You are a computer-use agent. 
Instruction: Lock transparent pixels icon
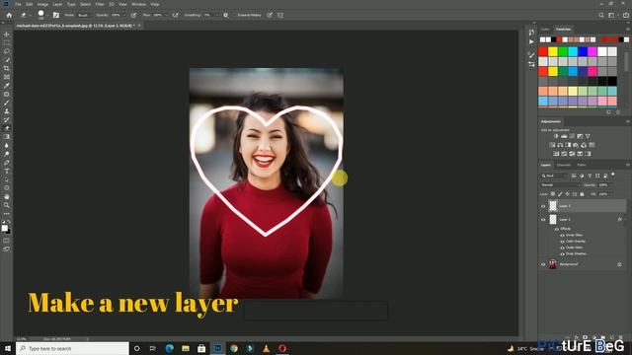click(553, 194)
